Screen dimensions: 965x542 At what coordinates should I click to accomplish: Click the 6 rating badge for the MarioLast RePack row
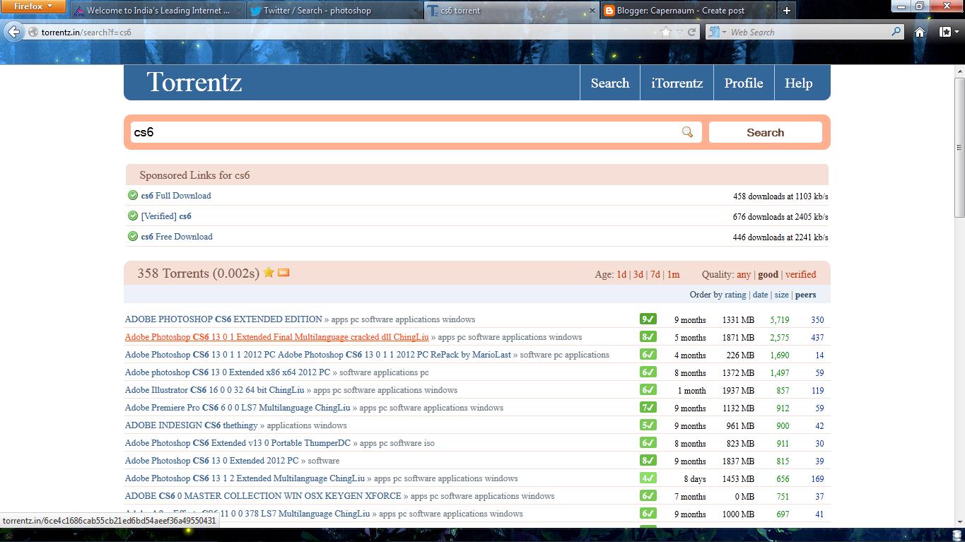[x=648, y=355]
